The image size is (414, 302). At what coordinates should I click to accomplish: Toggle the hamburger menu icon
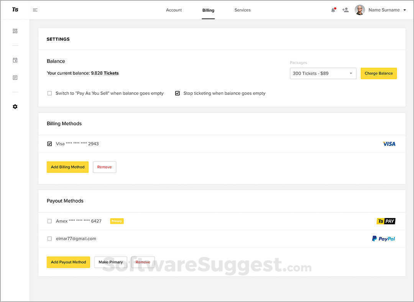point(35,10)
